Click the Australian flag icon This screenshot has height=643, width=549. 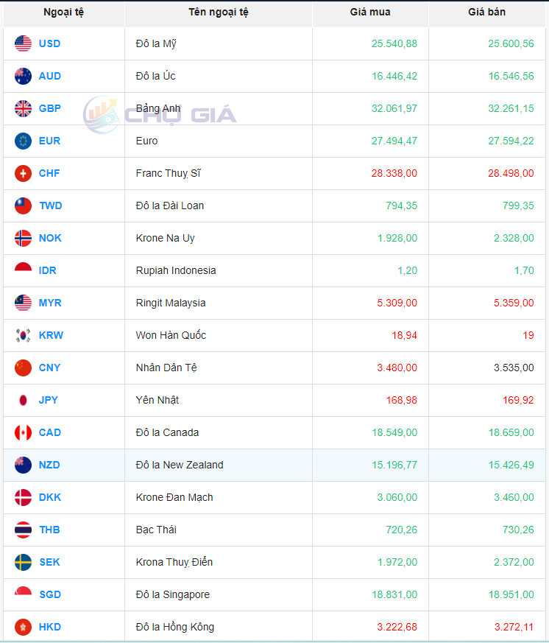(x=23, y=76)
